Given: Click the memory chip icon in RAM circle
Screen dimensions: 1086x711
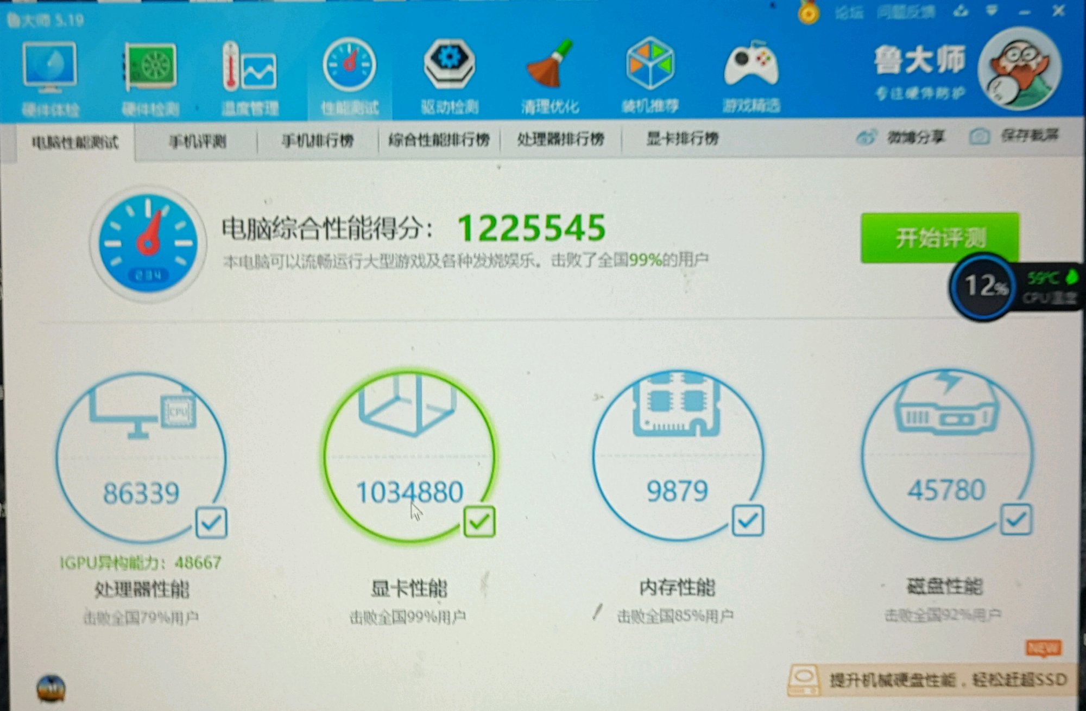Looking at the screenshot, I should pos(676,404).
